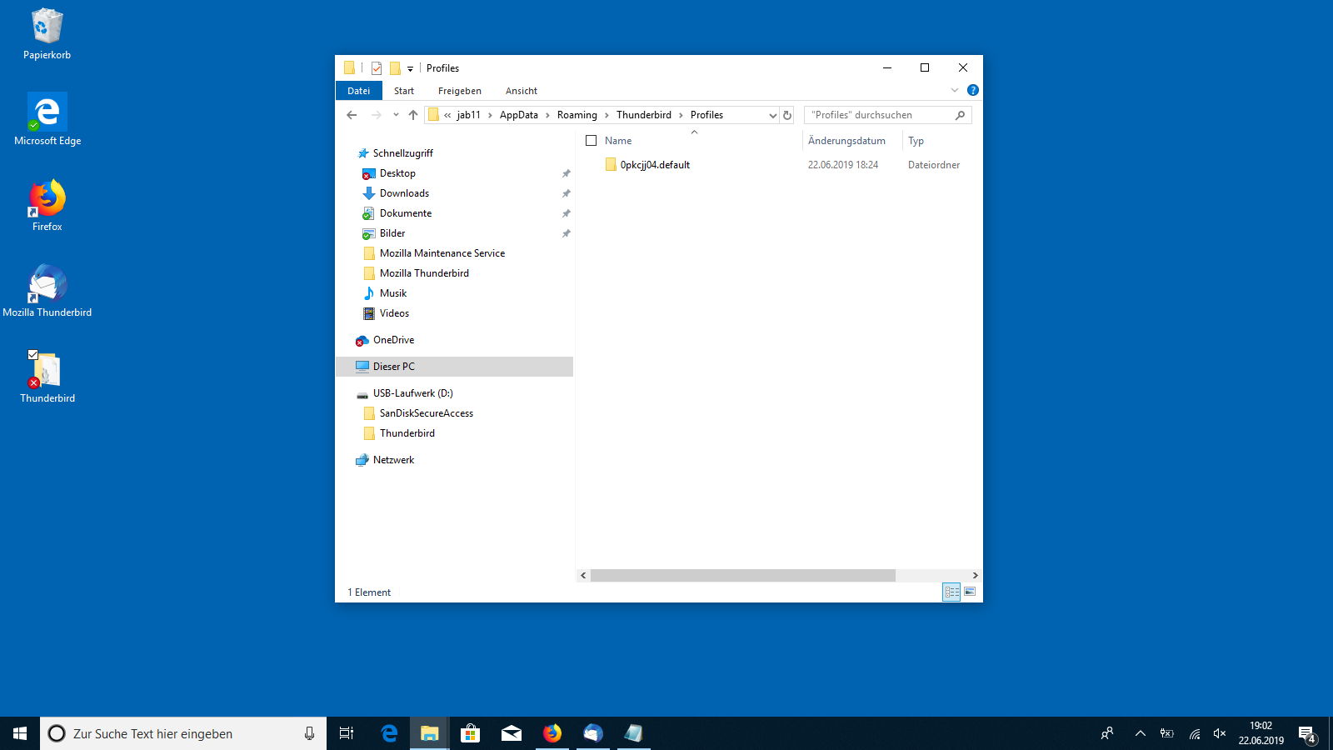Open address bar history dropdown
Screen dimensions: 1333x750
[x=772, y=115]
